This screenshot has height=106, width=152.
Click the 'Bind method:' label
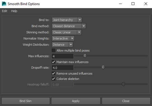click(x=41, y=26)
